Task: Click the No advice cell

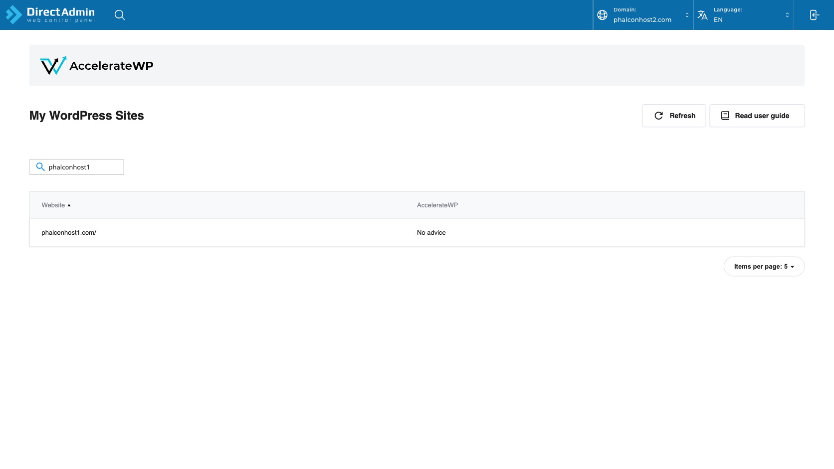Action: point(431,233)
